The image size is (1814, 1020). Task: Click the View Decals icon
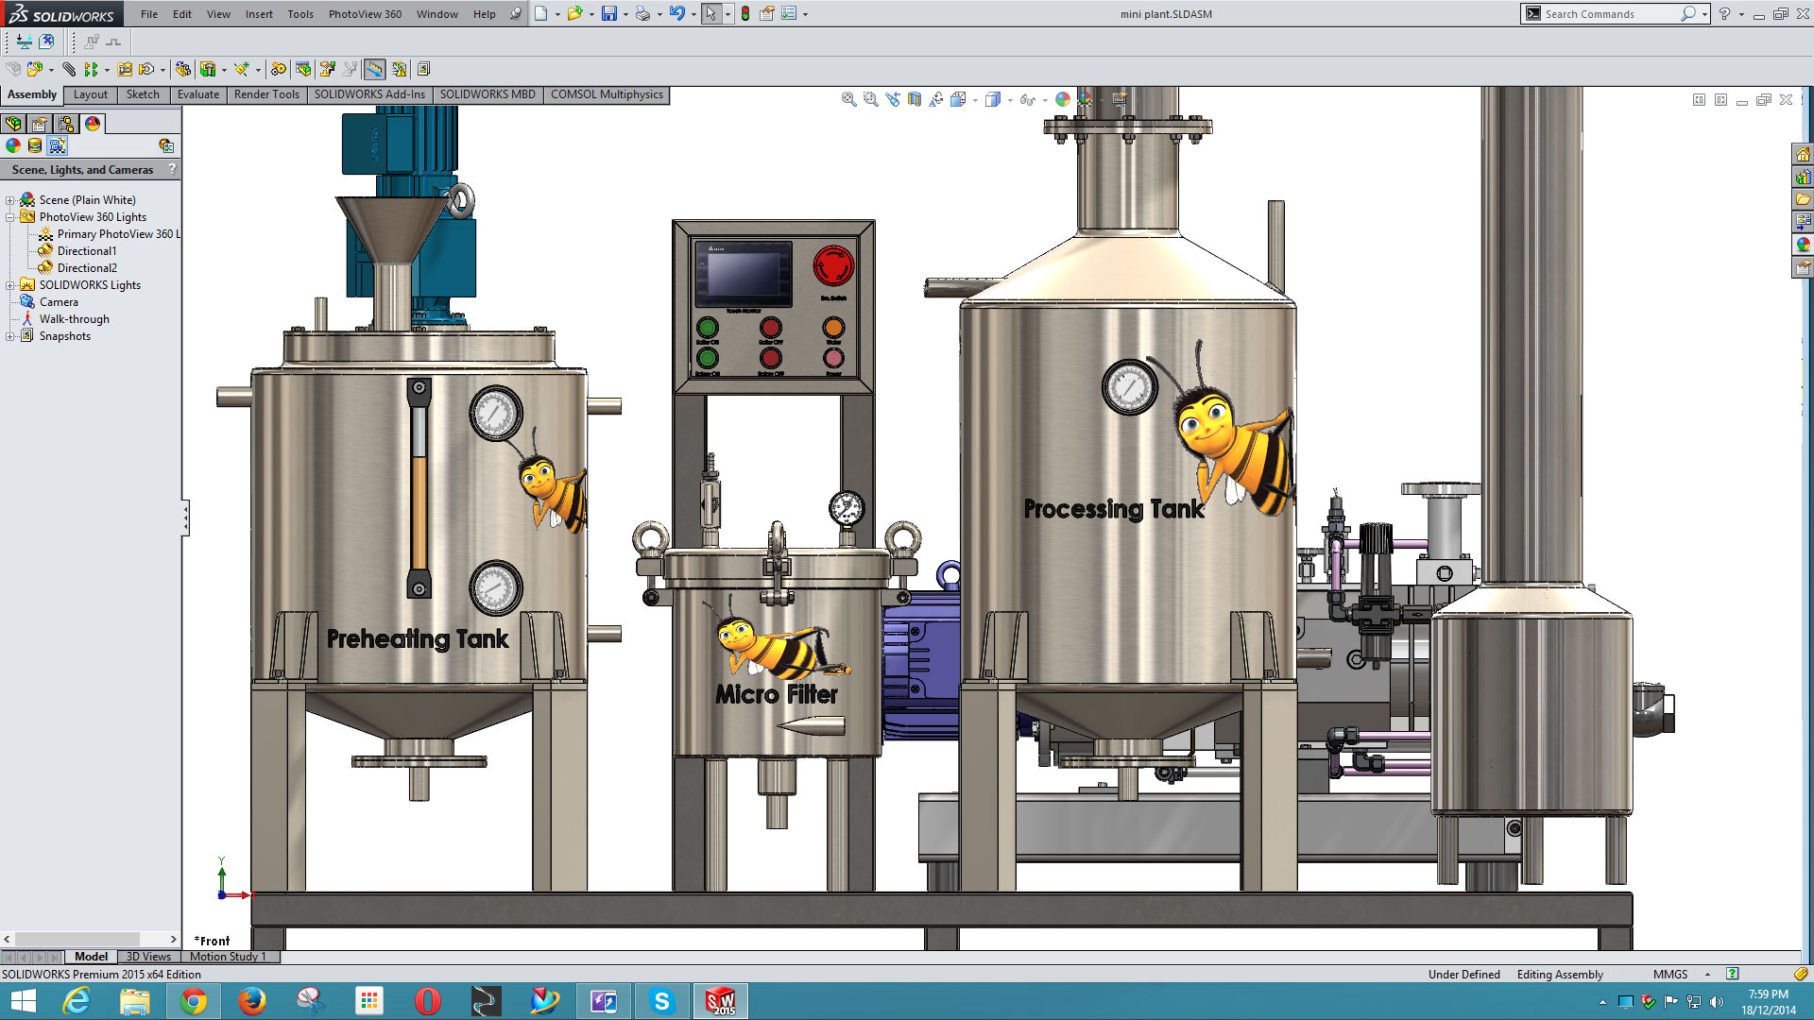35,145
